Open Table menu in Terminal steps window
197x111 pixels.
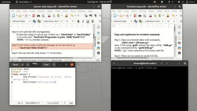[x=159, y=11]
